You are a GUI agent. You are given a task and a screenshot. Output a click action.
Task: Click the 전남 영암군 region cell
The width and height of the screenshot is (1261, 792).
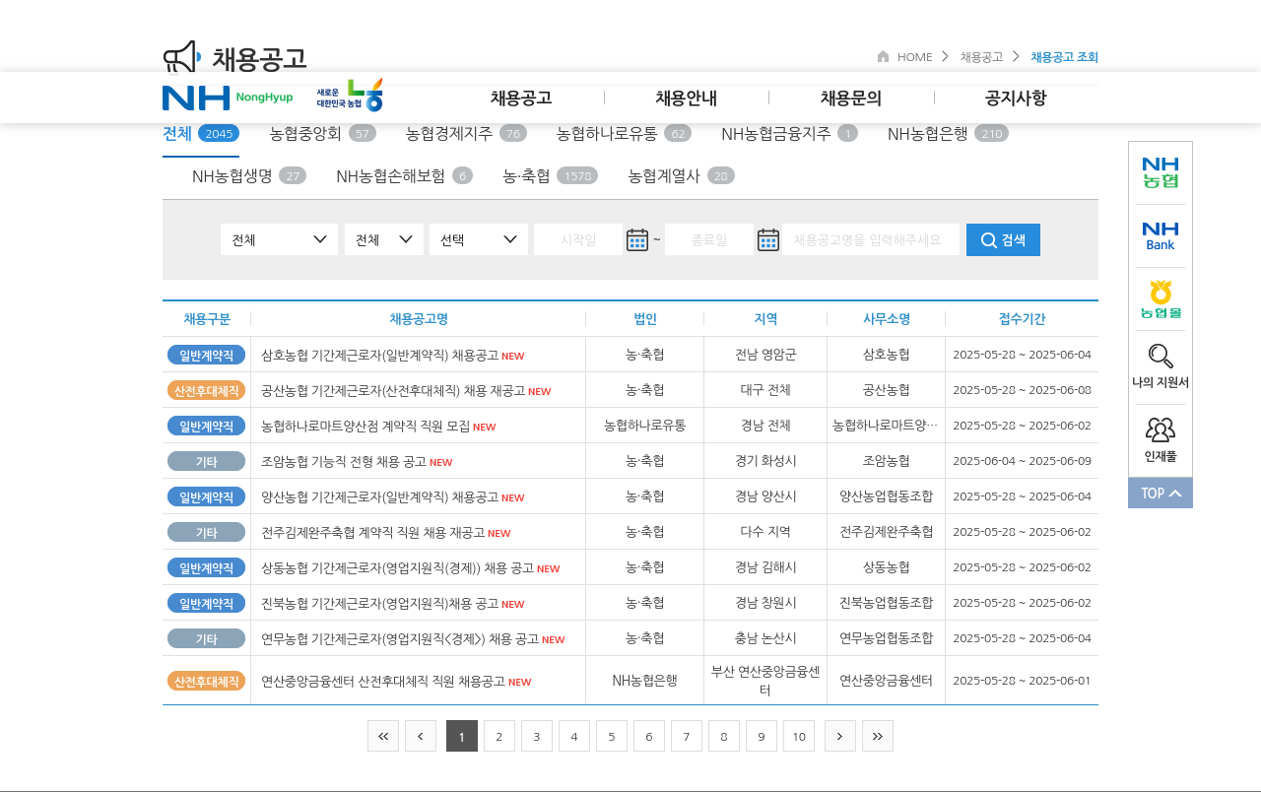point(765,355)
